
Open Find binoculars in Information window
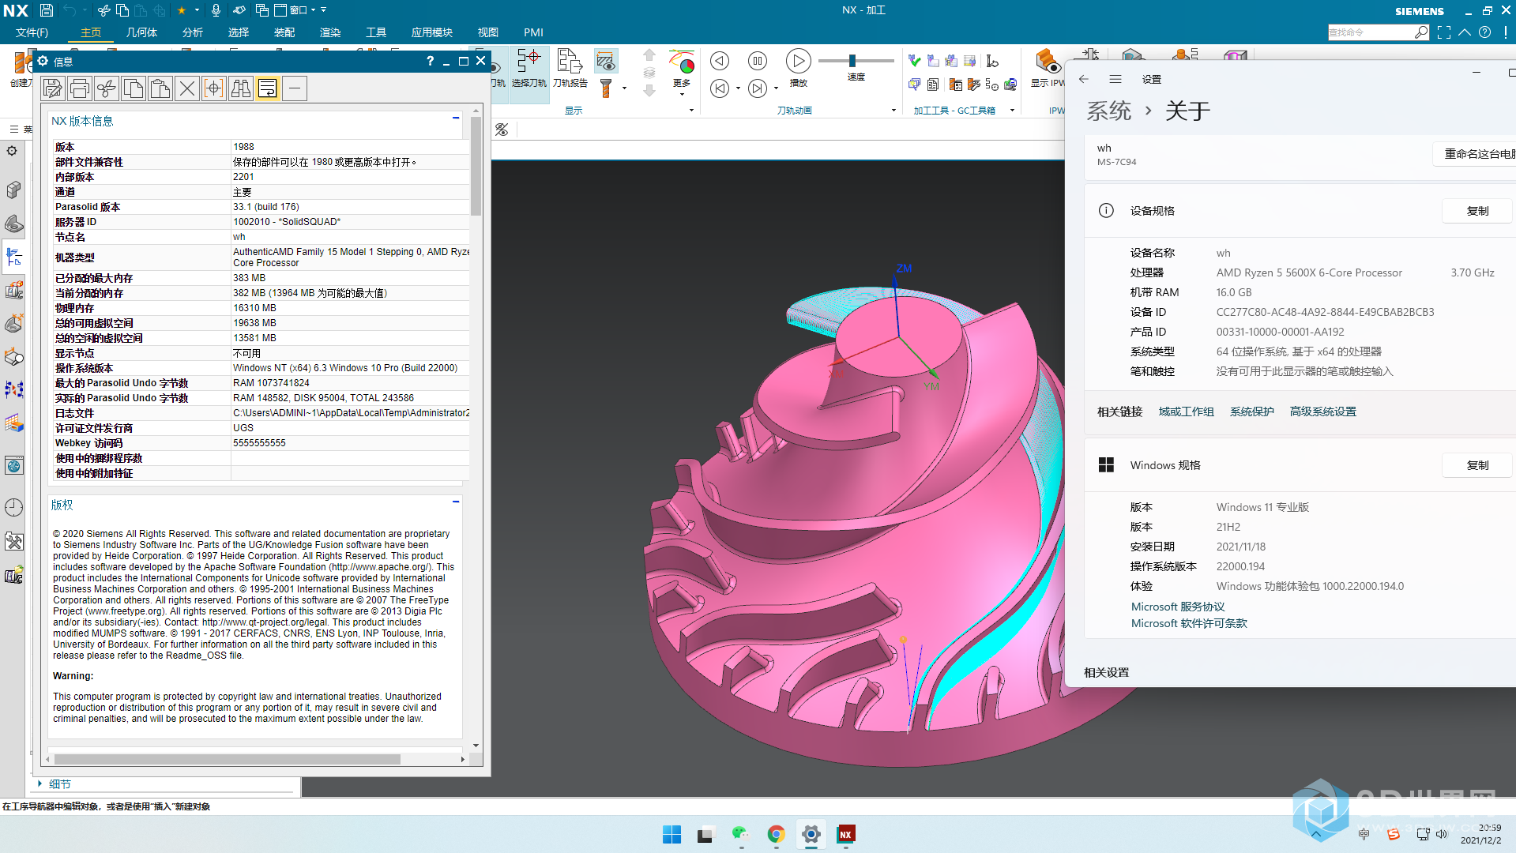241,88
